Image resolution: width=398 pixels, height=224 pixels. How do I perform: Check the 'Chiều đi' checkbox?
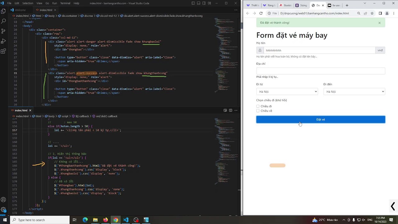[258, 106]
